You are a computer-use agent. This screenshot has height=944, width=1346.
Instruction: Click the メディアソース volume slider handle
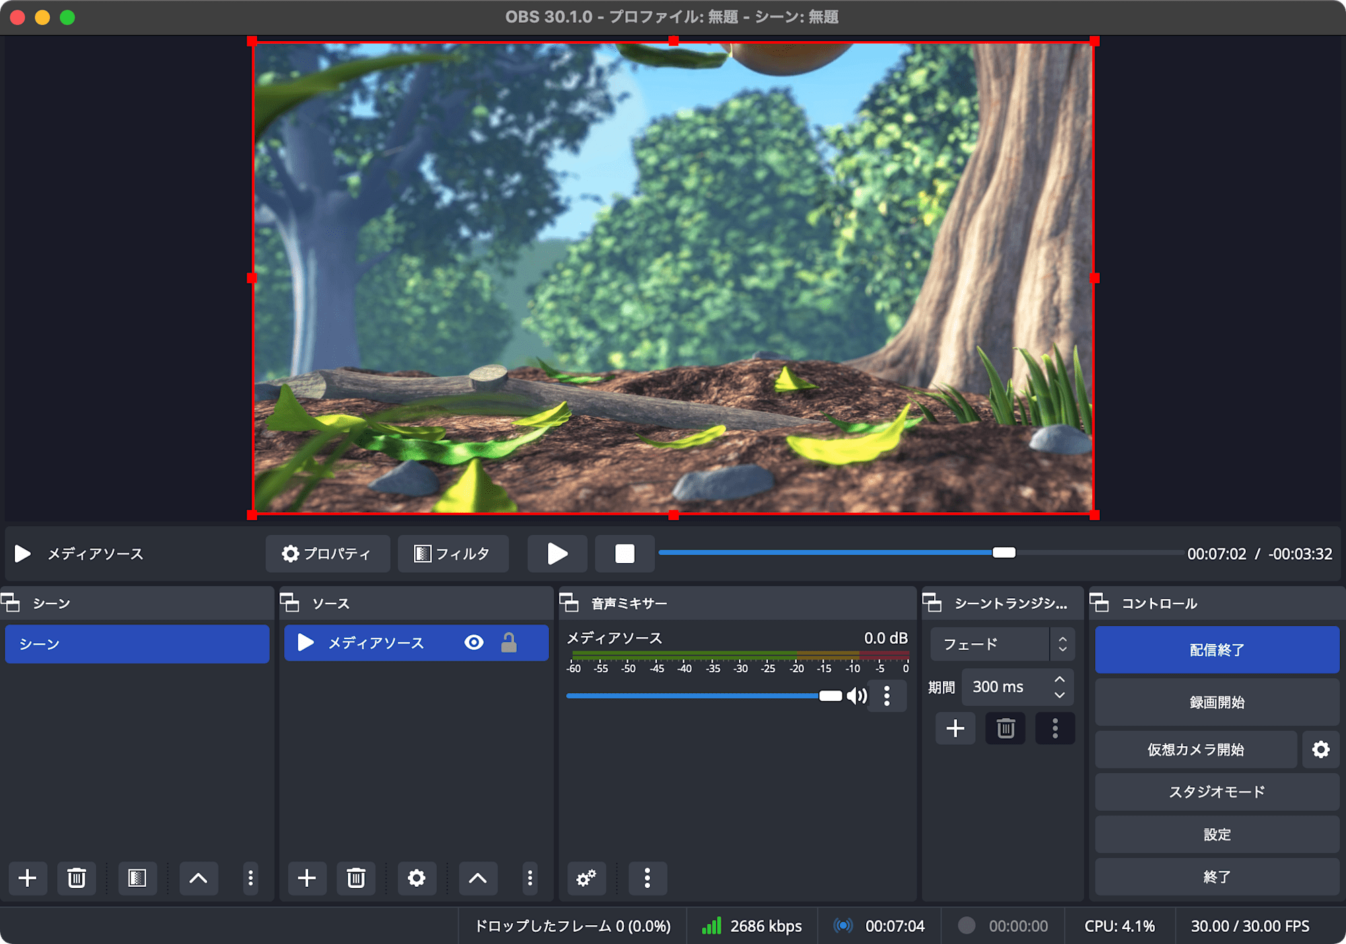[x=830, y=696]
